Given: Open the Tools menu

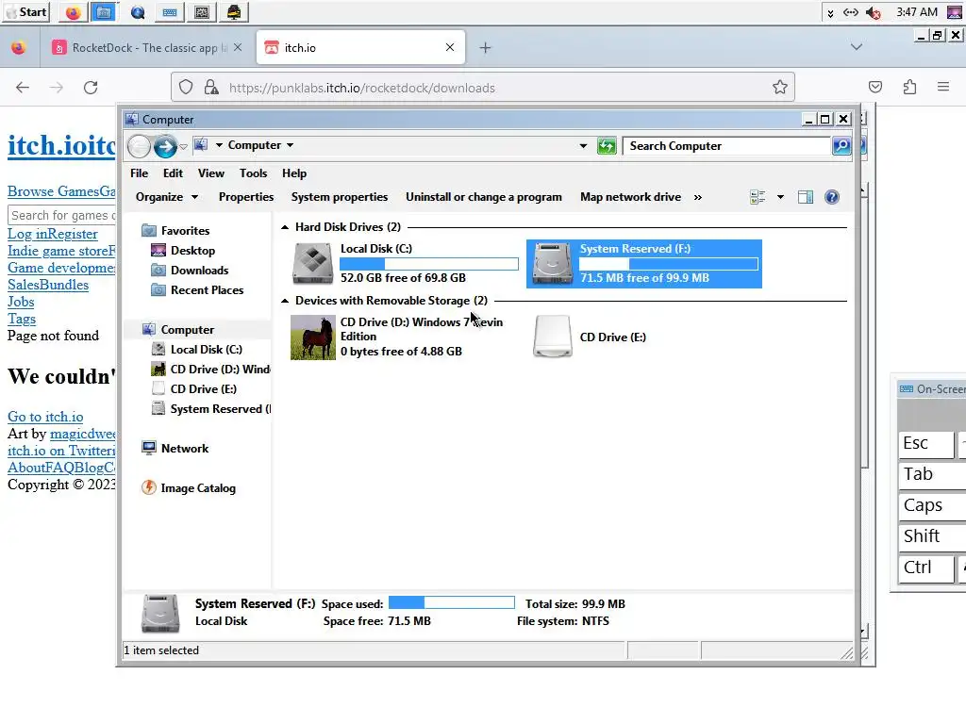Looking at the screenshot, I should pyautogui.click(x=253, y=173).
